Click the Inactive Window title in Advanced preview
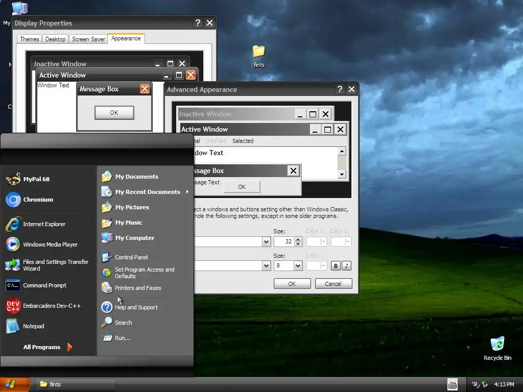The height and width of the screenshot is (392, 523). click(205, 114)
